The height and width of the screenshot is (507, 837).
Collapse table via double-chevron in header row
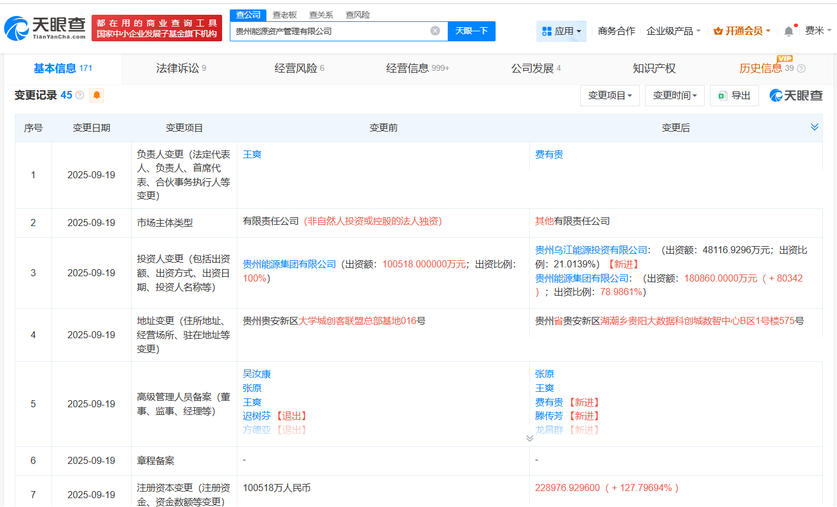815,126
